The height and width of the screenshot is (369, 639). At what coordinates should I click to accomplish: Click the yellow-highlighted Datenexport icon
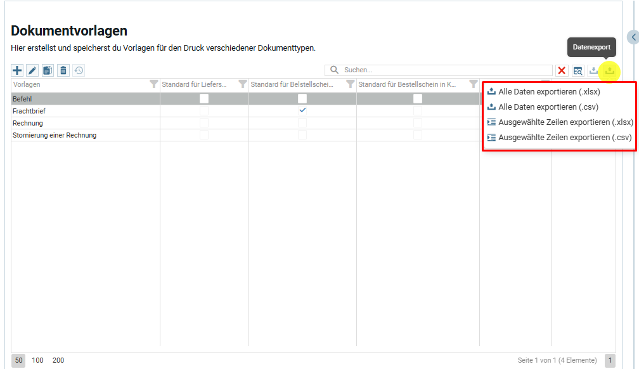pyautogui.click(x=609, y=70)
